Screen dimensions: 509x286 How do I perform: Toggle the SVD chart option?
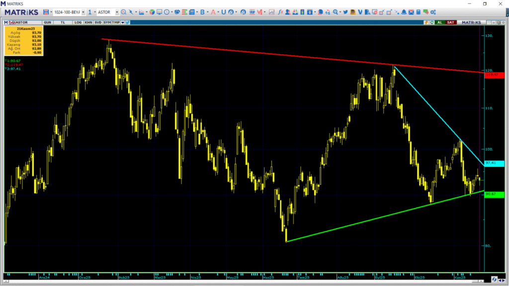point(98,22)
